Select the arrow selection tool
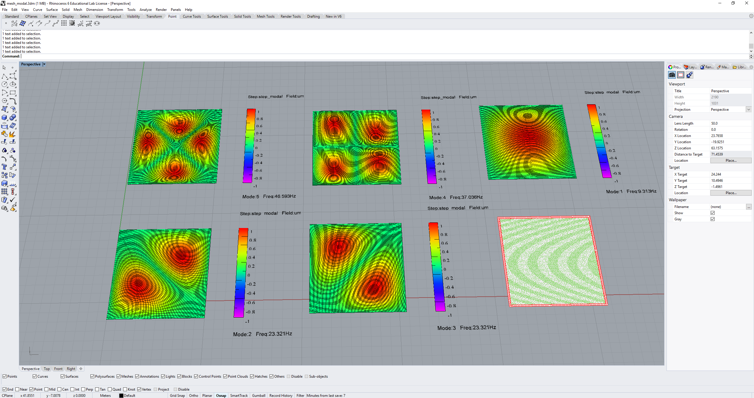The image size is (754, 398). (4, 67)
